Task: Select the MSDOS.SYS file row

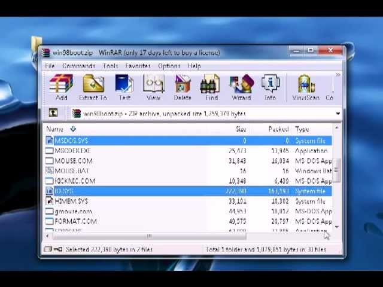Action: 189,141
